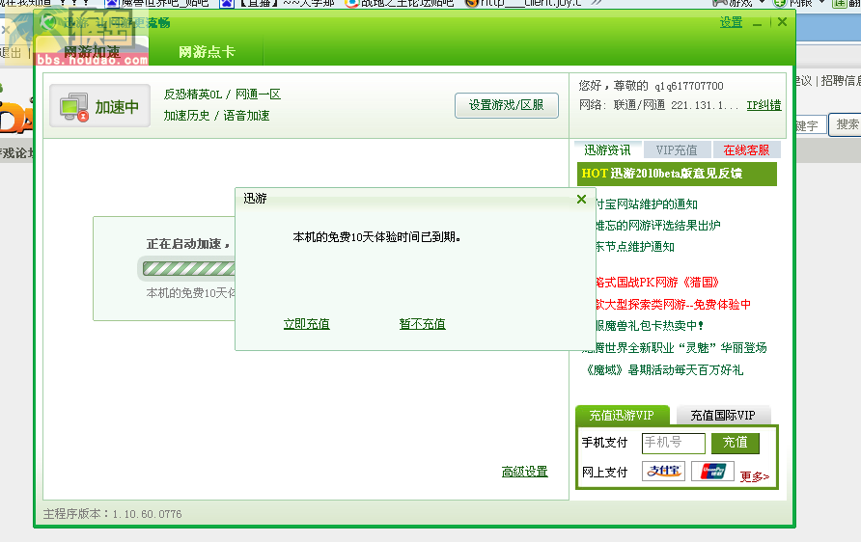Select the VIP充值 tab
This screenshot has height=542, width=861.
[676, 149]
